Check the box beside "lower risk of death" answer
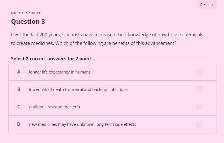This screenshot has width=224, height=143. (x=200, y=90)
